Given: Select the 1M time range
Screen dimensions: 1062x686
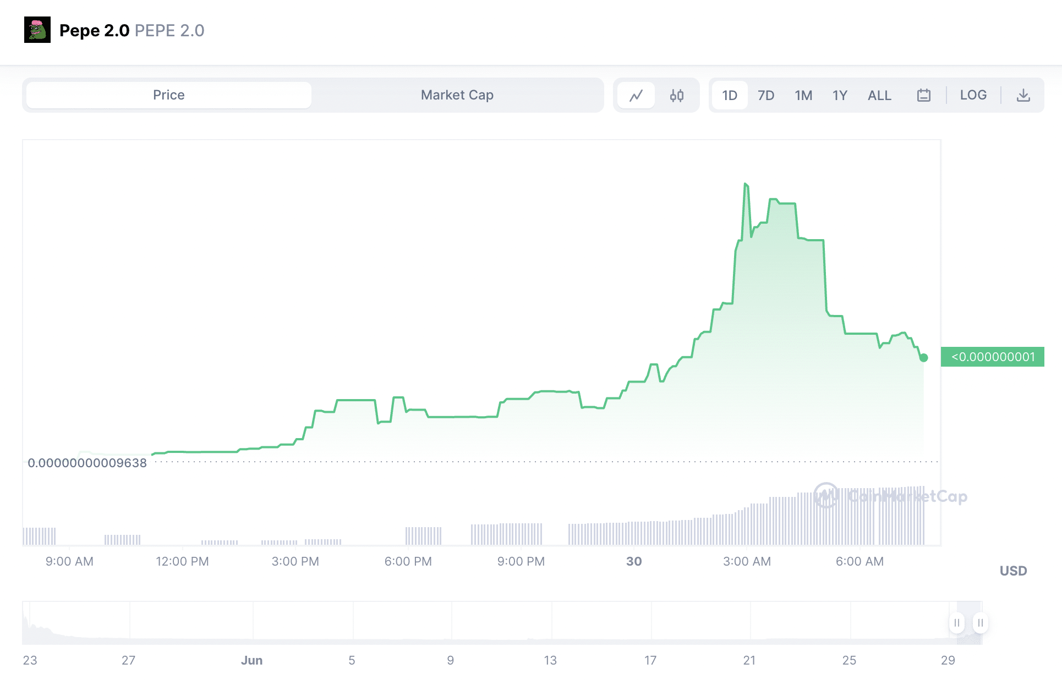Looking at the screenshot, I should point(803,95).
